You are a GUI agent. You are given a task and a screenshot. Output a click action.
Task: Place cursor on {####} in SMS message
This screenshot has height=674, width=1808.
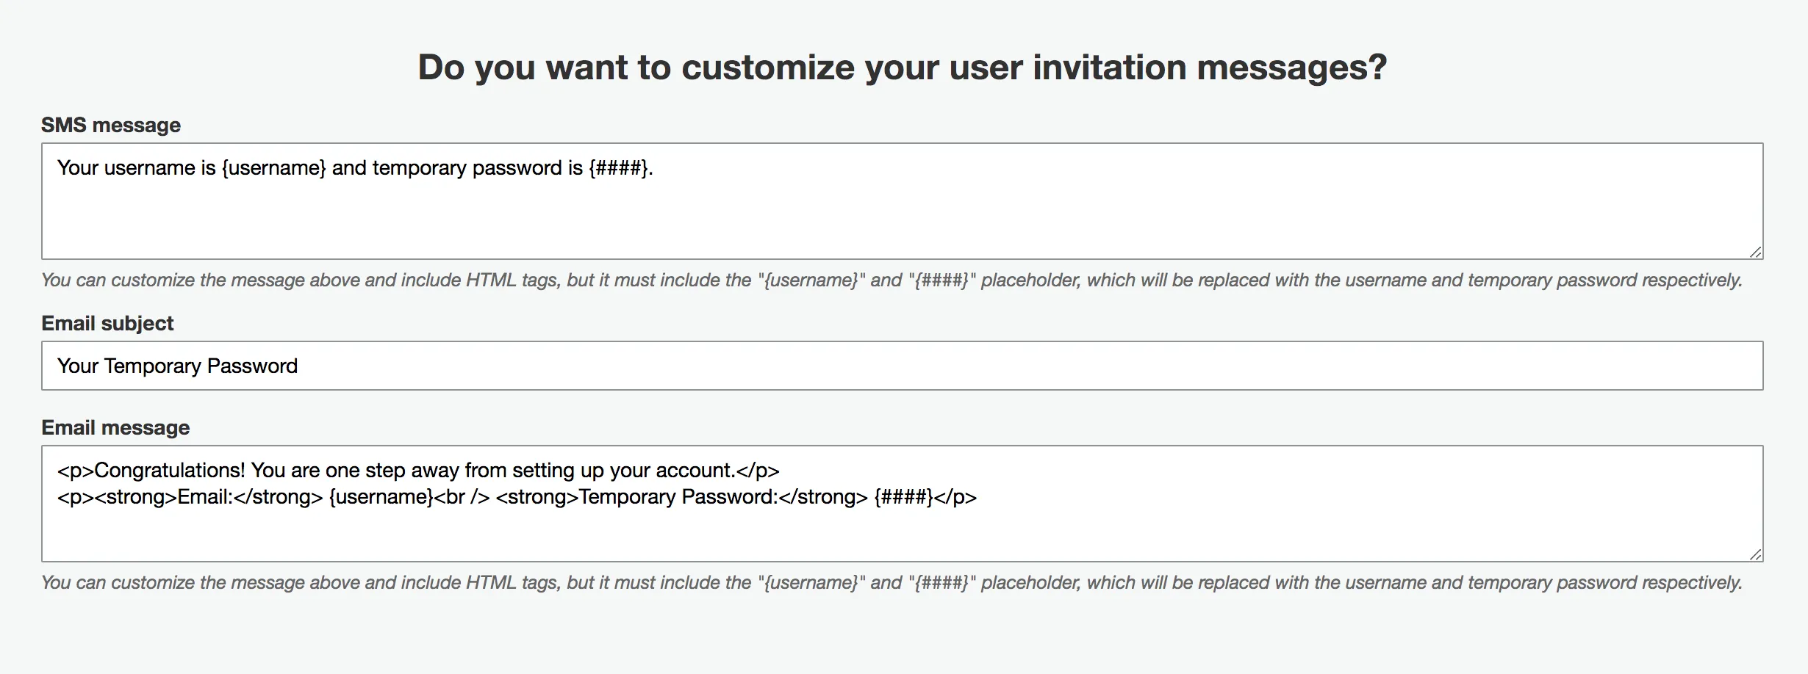(x=618, y=168)
